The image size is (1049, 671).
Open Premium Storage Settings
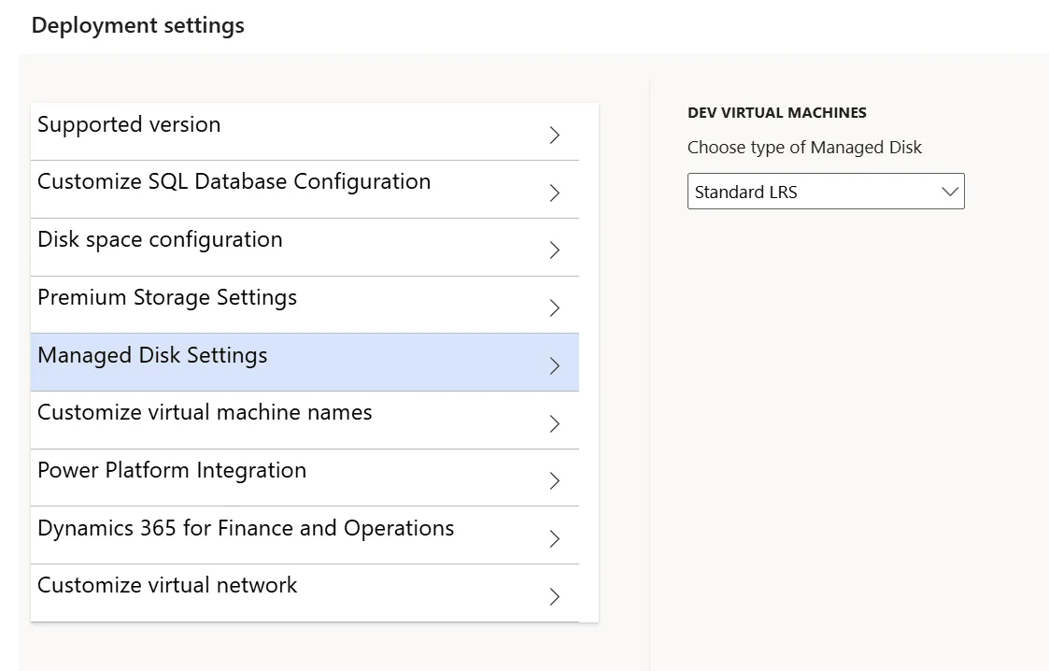click(305, 305)
